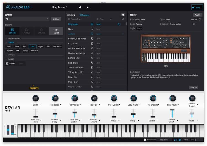Viewport: 207px width, 146px height.
Task: Click the LFO Amount knob
Action: click(75, 98)
